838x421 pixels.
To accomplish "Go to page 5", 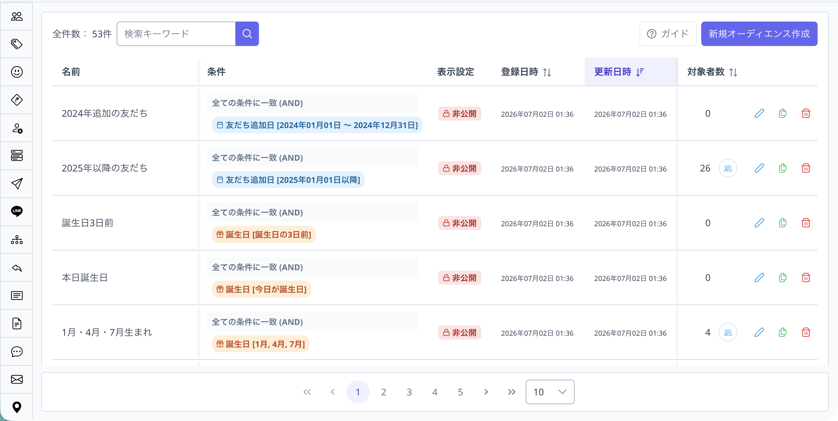I will (x=460, y=392).
